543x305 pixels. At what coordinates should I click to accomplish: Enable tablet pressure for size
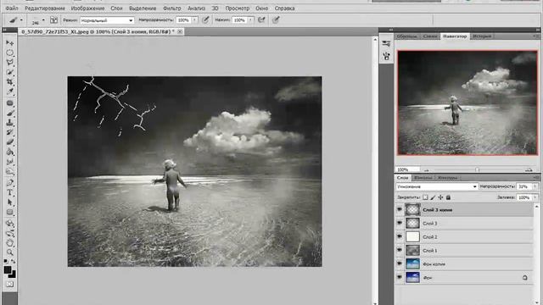click(x=276, y=20)
